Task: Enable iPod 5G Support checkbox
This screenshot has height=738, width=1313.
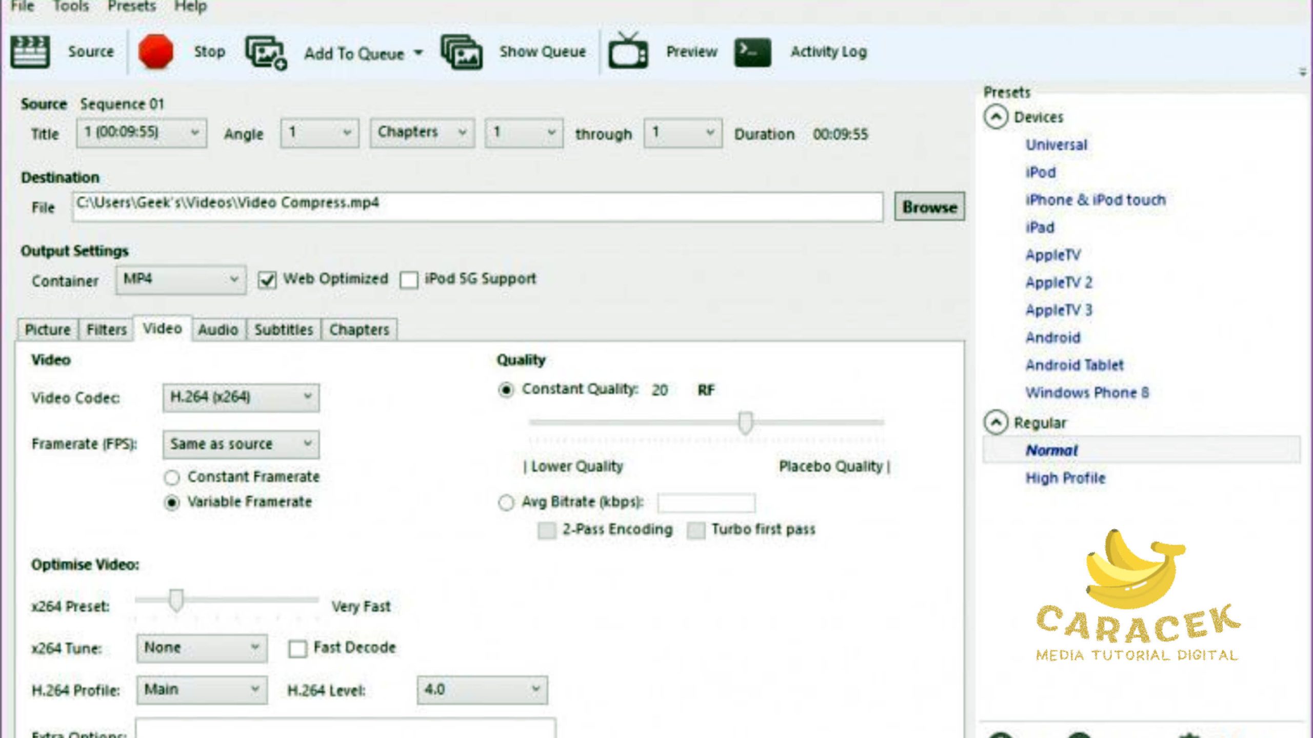Action: (x=409, y=280)
